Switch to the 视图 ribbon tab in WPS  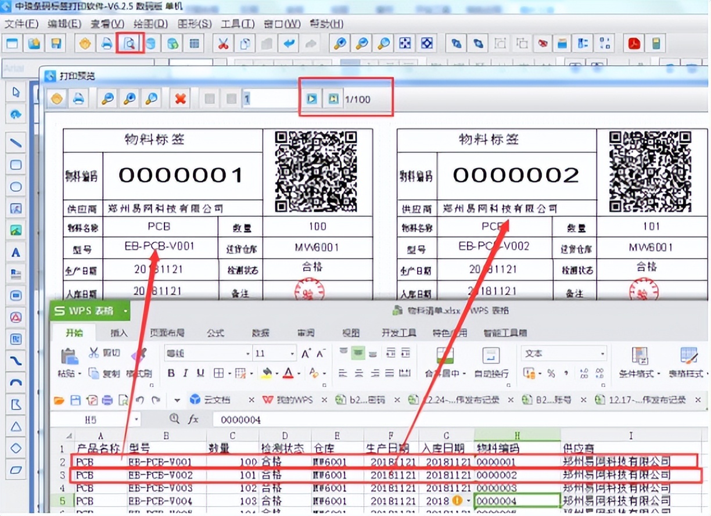pyautogui.click(x=351, y=333)
